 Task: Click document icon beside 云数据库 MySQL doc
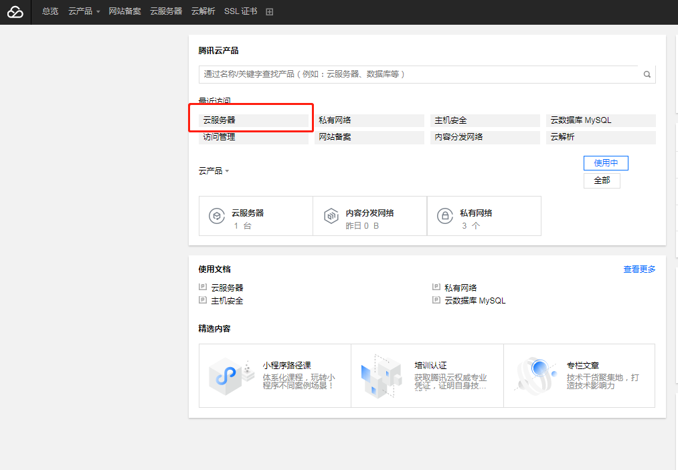tap(436, 300)
